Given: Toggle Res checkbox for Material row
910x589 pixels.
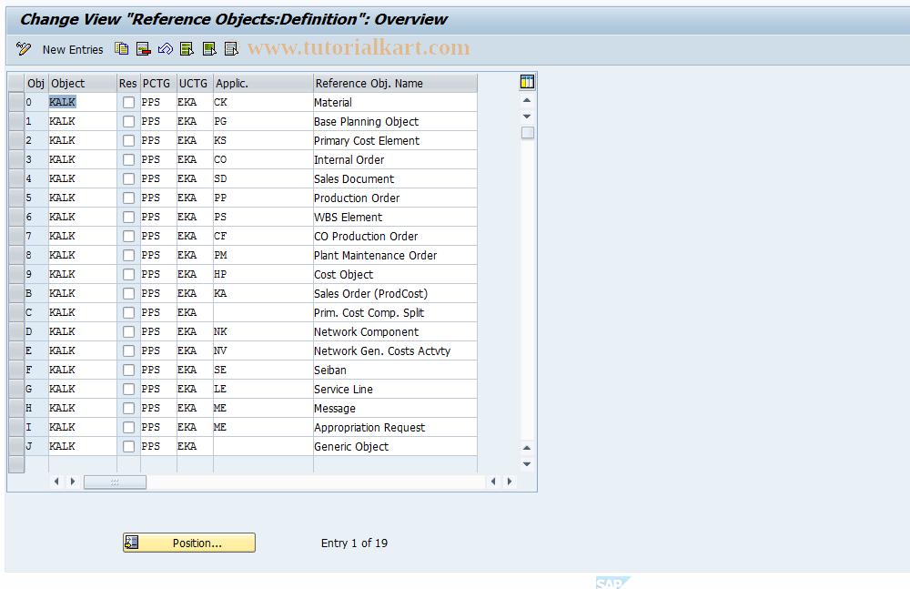Looking at the screenshot, I should pyautogui.click(x=128, y=103).
